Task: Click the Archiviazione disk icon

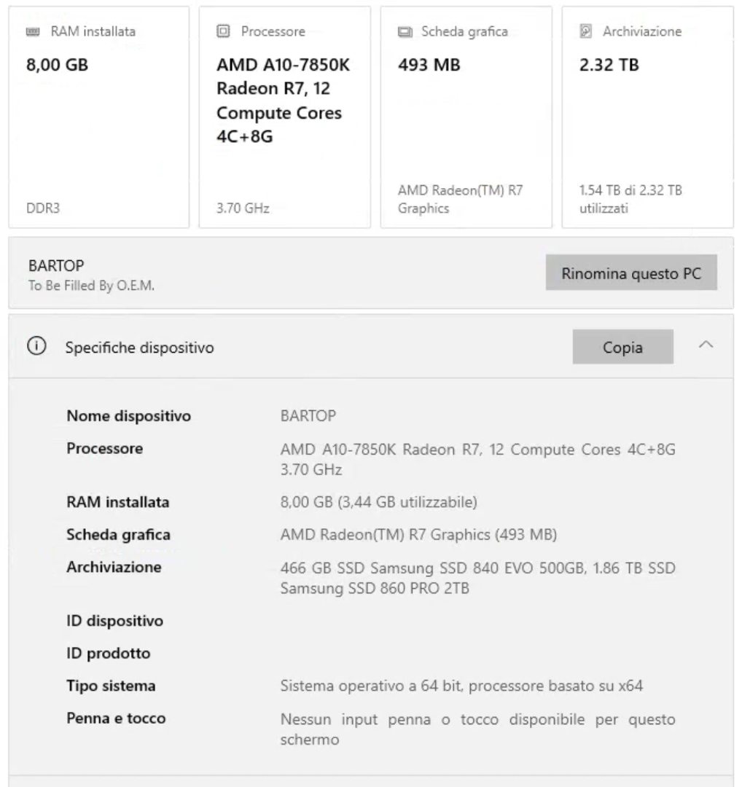Action: point(585,32)
